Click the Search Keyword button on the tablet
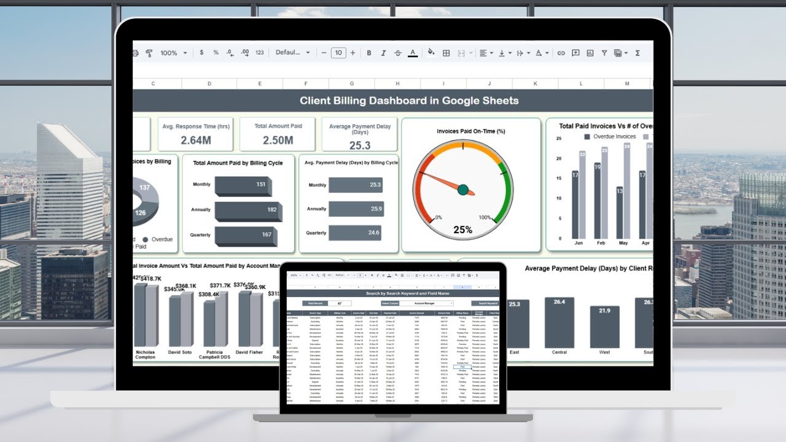The width and height of the screenshot is (786, 442). click(485, 303)
